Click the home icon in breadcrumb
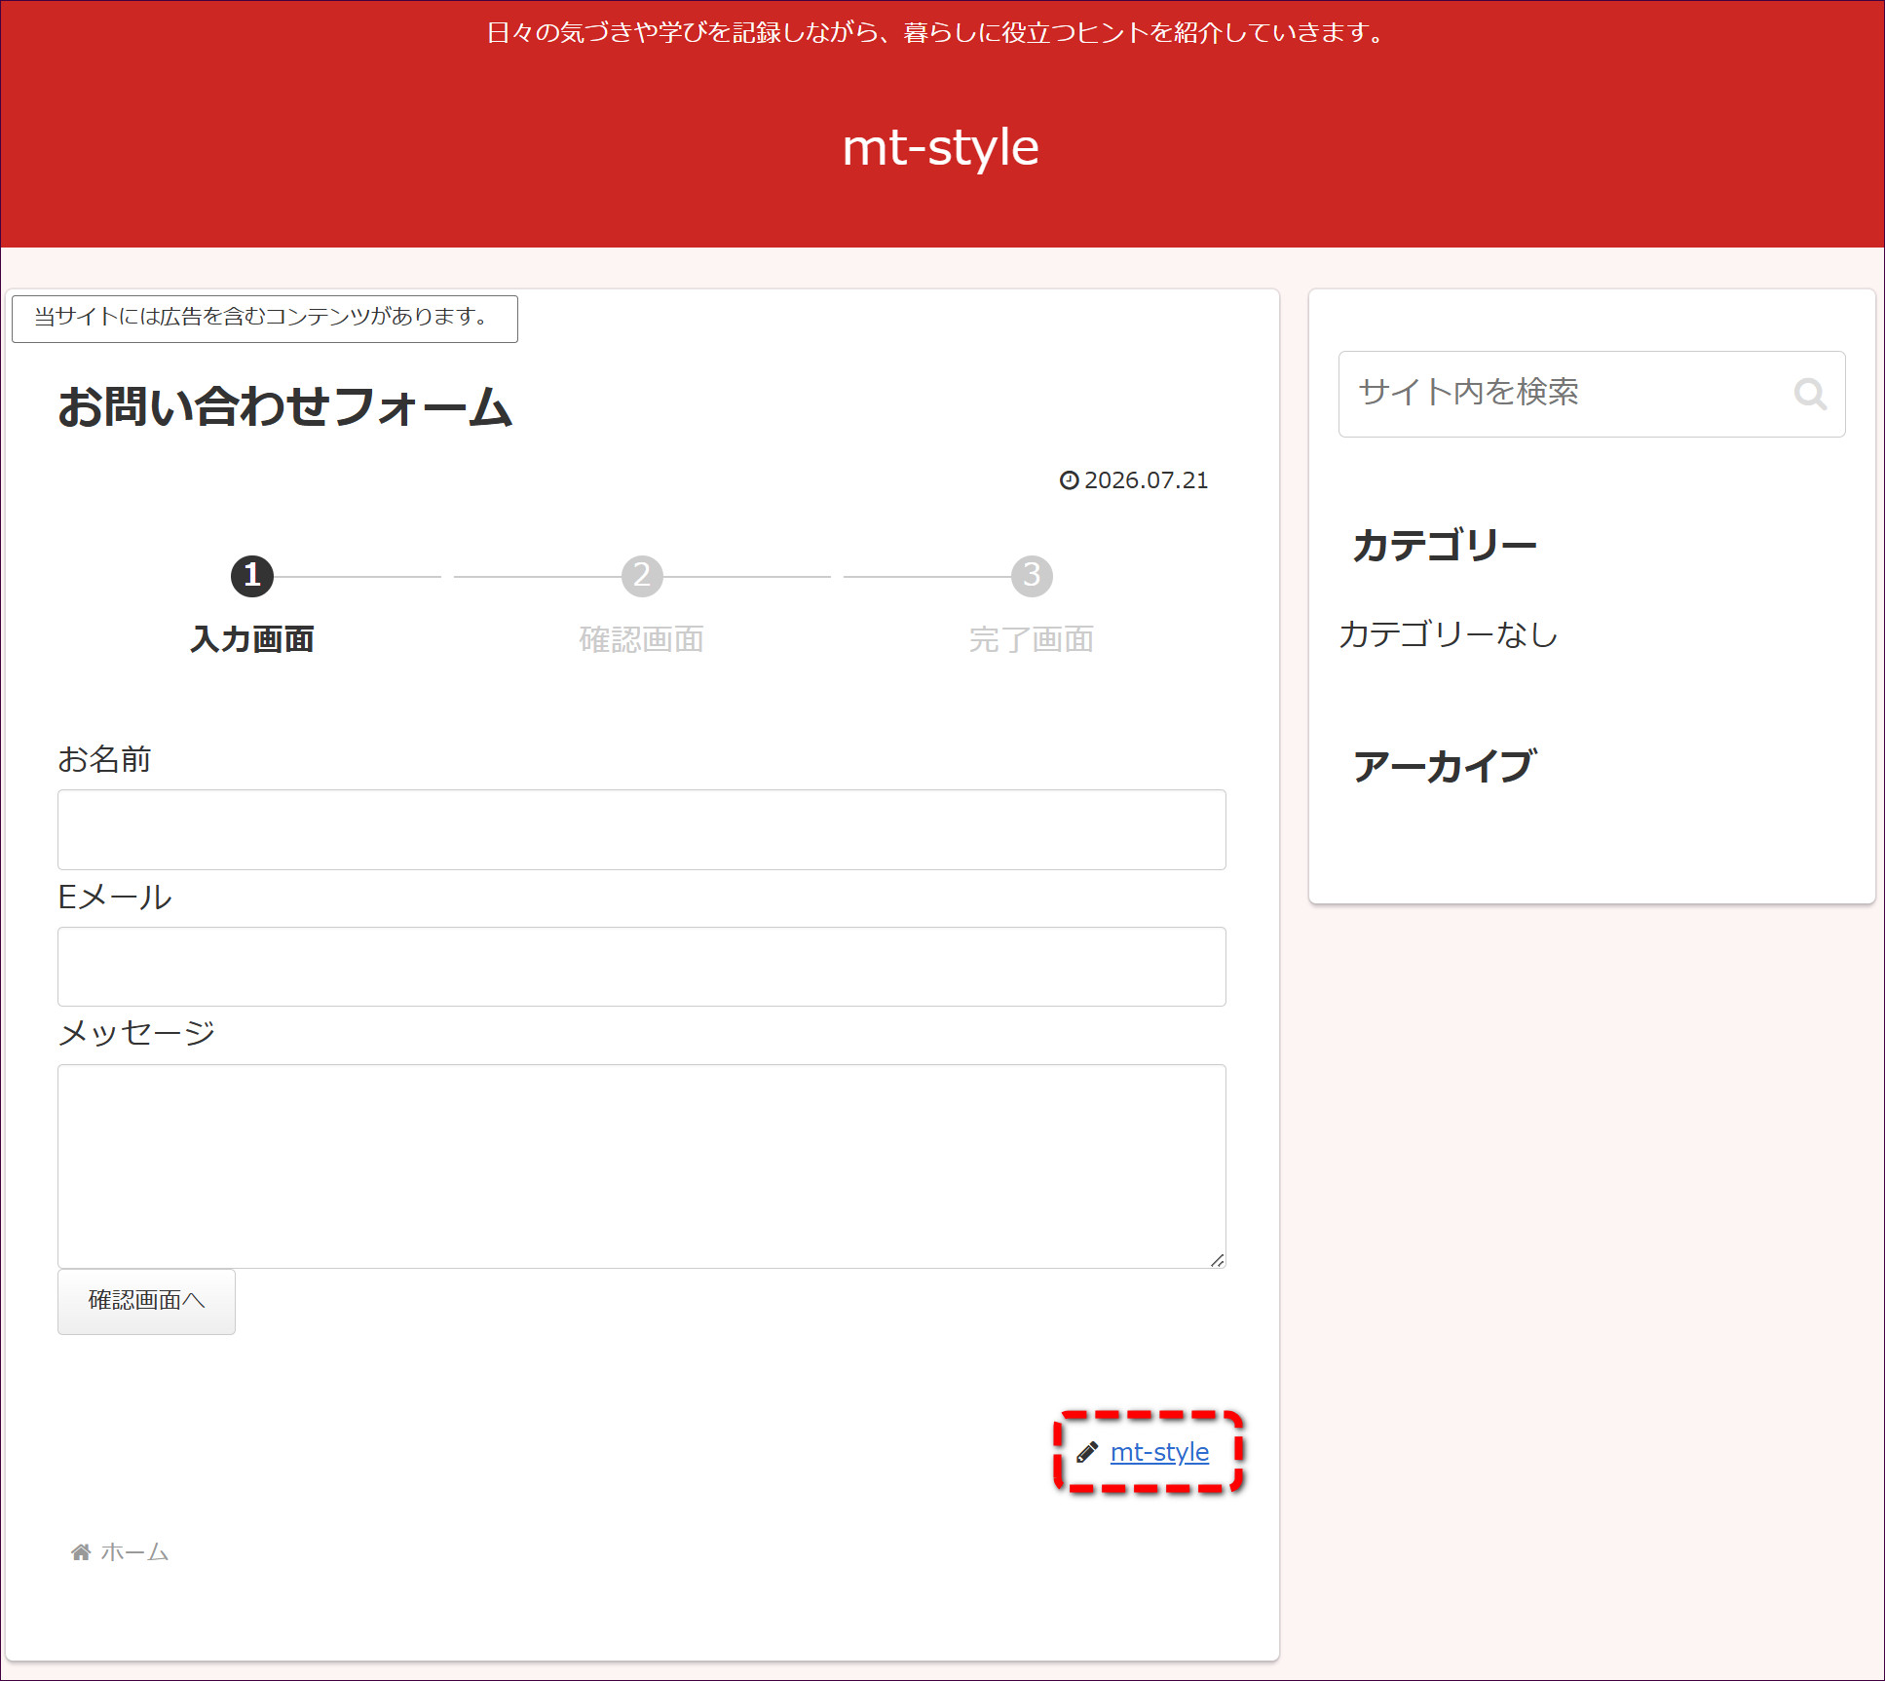The image size is (1885, 1681). click(x=81, y=1551)
